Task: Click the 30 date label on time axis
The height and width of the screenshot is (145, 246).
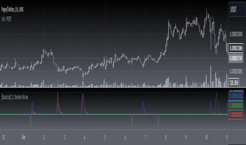Action: [3, 137]
